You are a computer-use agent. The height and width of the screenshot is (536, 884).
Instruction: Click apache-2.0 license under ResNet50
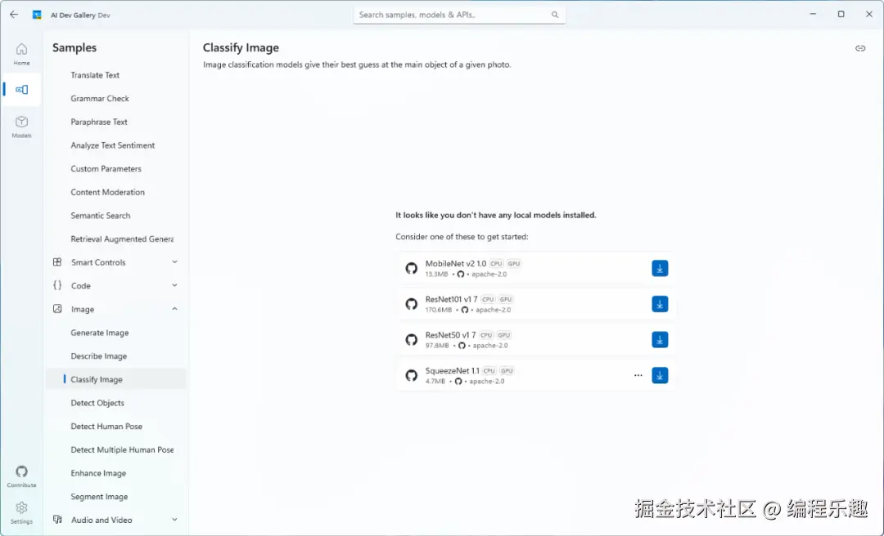coord(490,346)
